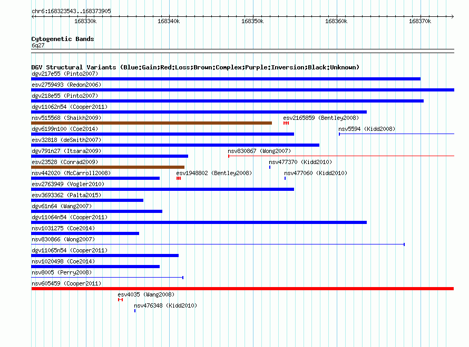Click the nsv477060 (Kidd2010) text label
This screenshot has height=347, width=469.
pos(316,173)
